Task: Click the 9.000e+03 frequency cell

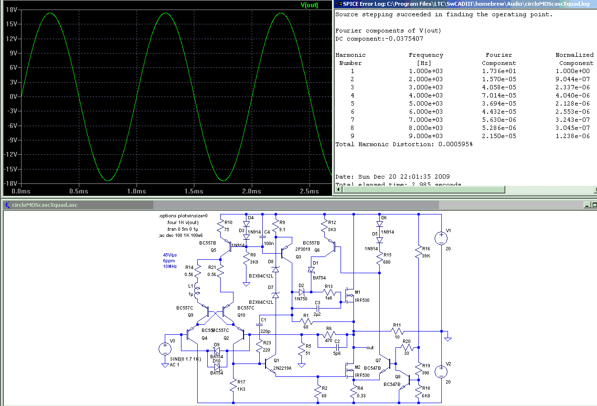Action: tap(426, 136)
